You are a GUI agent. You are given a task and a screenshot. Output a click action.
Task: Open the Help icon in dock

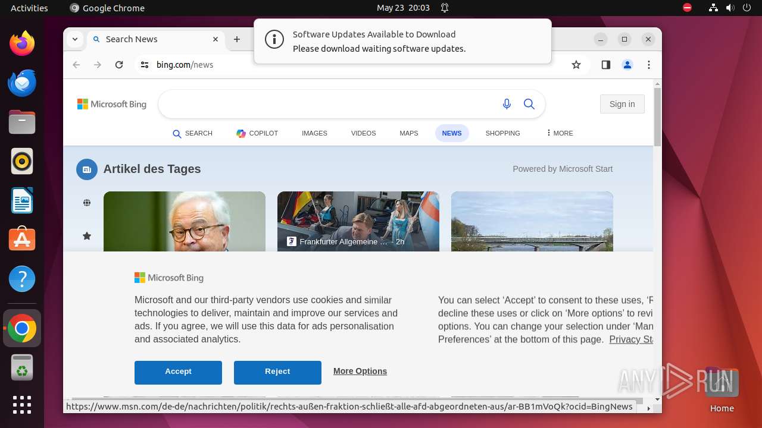click(22, 279)
